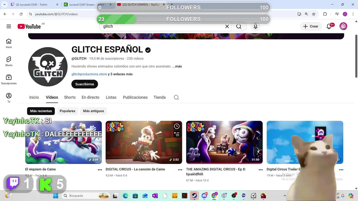This screenshot has height=201, width=358.
Task: Open Shorts in the left sidebar
Action: coord(9,61)
